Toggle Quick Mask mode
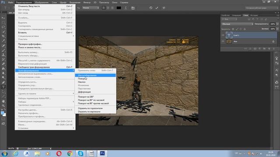The height and width of the screenshot is (157, 280). pyautogui.click(x=3, y=119)
